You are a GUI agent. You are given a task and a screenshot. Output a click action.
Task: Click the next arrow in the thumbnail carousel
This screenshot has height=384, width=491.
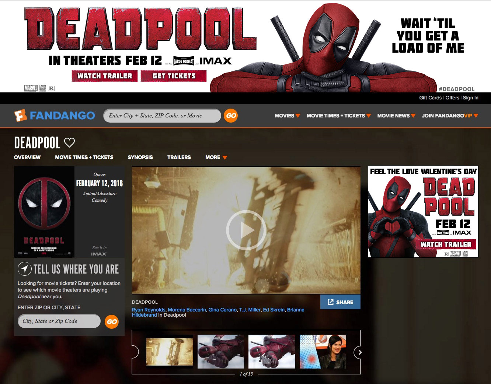360,352
